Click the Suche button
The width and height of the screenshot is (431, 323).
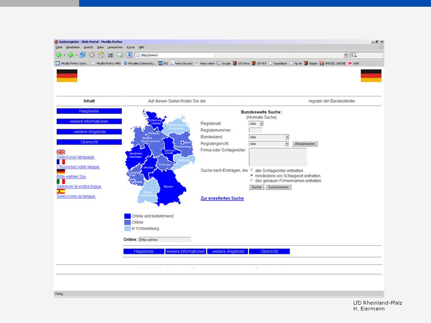pos(256,187)
